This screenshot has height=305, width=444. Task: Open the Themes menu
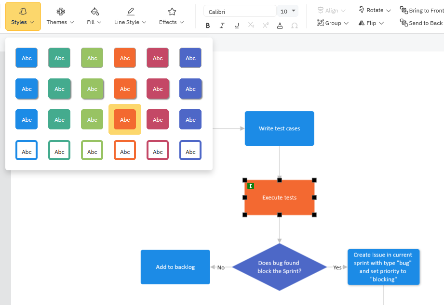pos(60,16)
